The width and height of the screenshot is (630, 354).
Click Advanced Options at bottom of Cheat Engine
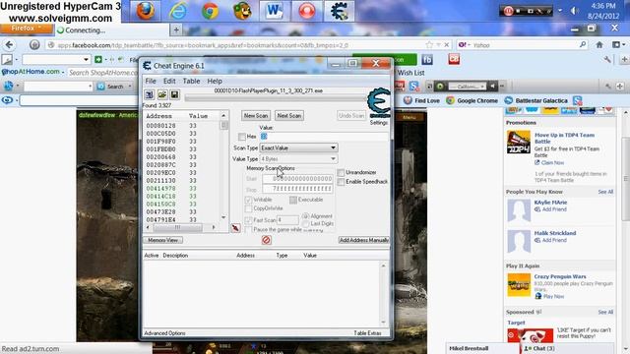(x=164, y=333)
